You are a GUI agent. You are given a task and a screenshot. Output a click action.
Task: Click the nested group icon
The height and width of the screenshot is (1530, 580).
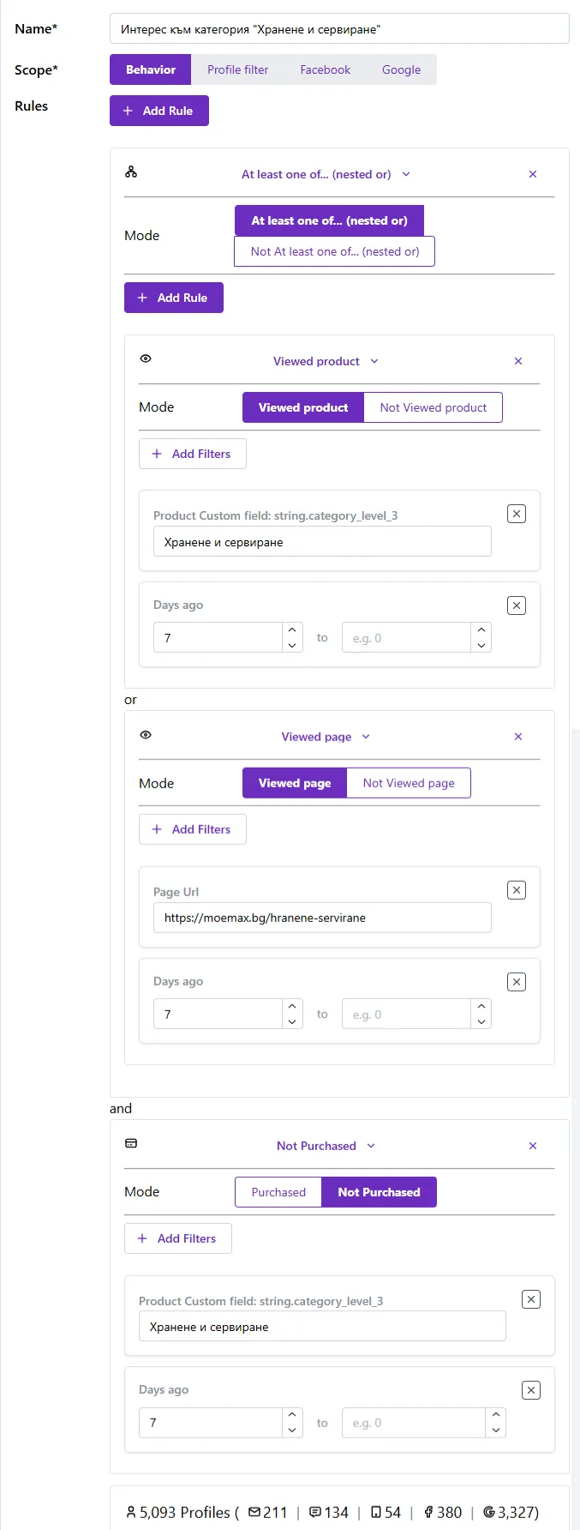(131, 172)
